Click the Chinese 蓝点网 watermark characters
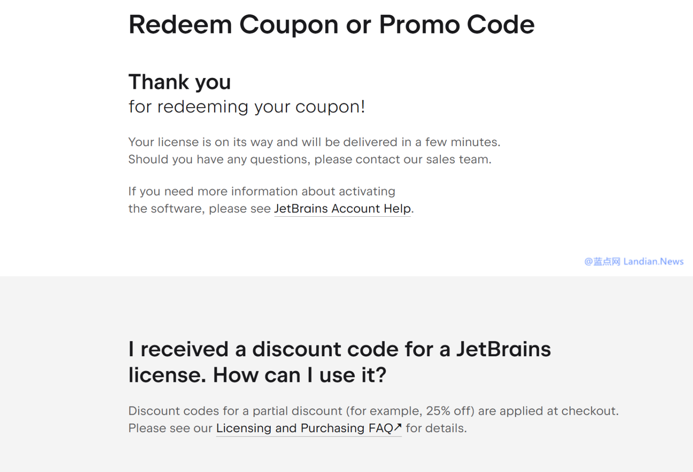 coord(606,261)
